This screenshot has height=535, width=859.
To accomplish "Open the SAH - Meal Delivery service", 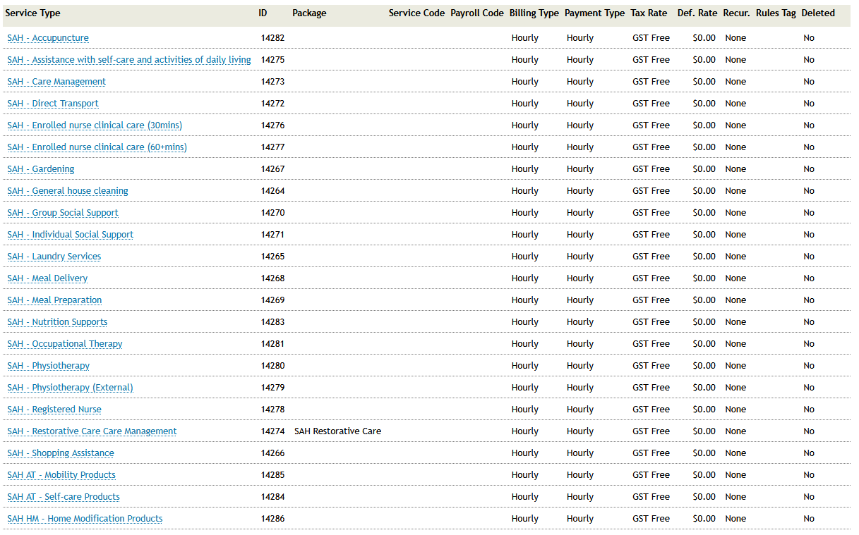I will point(47,278).
